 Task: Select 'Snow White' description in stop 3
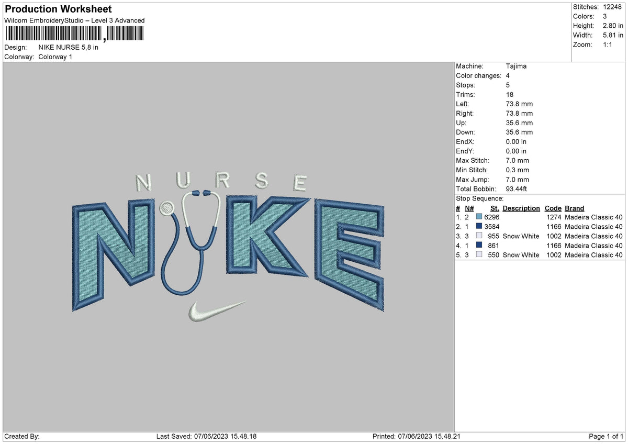point(521,236)
